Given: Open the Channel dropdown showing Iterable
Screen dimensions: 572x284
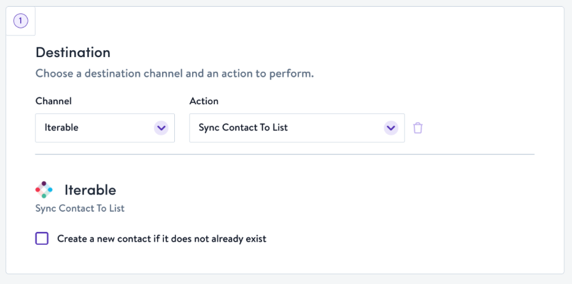Looking at the screenshot, I should [105, 128].
